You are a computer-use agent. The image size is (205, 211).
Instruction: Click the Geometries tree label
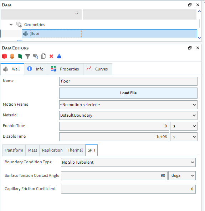click(35, 25)
